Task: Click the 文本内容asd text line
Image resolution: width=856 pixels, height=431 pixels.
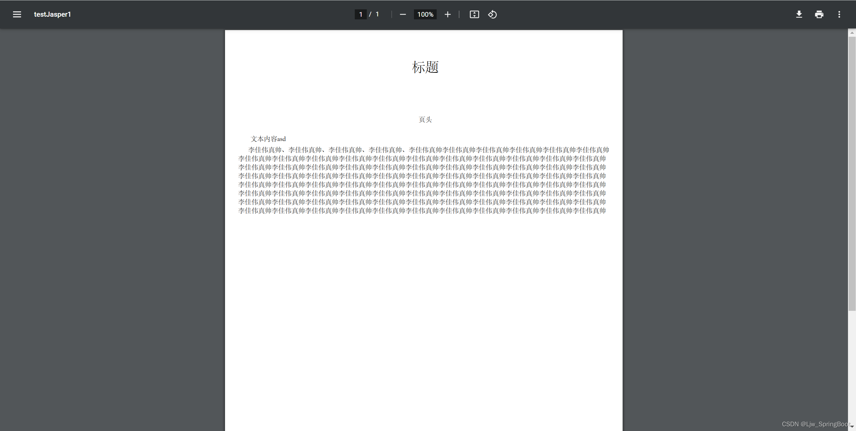Action: [268, 139]
